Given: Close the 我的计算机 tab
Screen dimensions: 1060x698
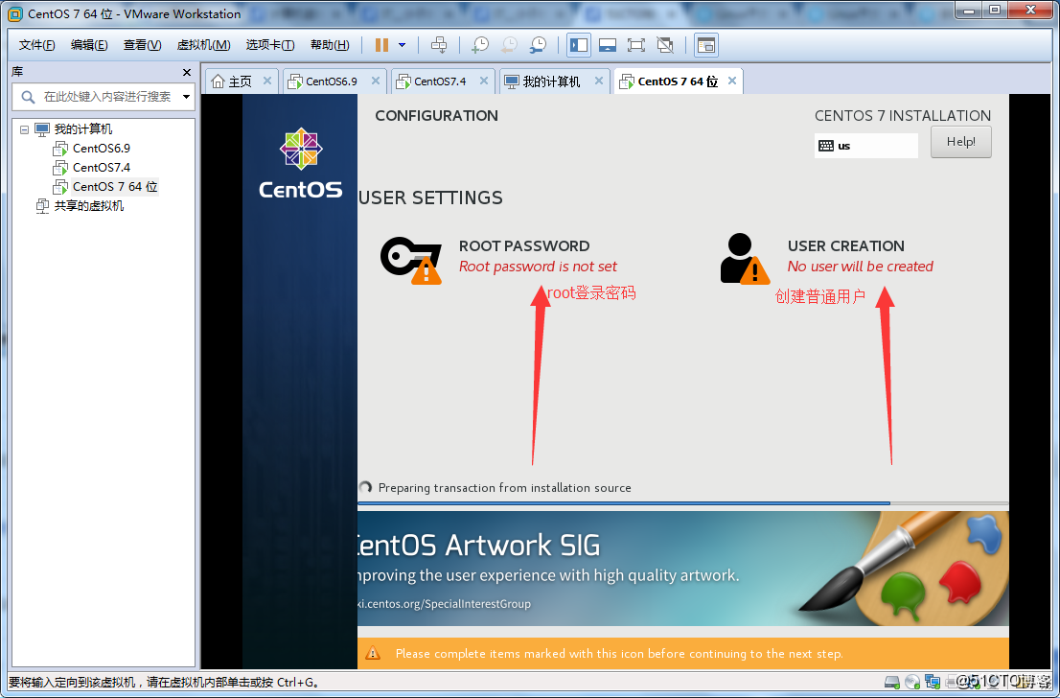Looking at the screenshot, I should (x=598, y=81).
